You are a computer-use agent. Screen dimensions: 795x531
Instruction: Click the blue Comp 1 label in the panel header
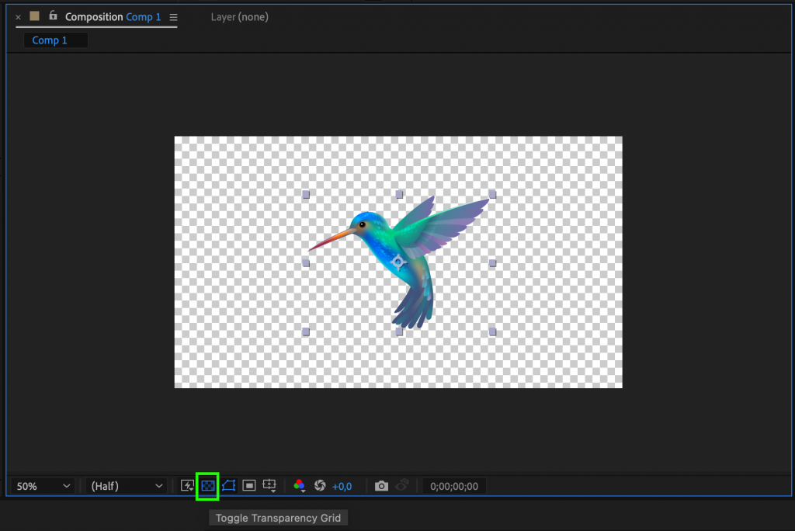pos(143,16)
